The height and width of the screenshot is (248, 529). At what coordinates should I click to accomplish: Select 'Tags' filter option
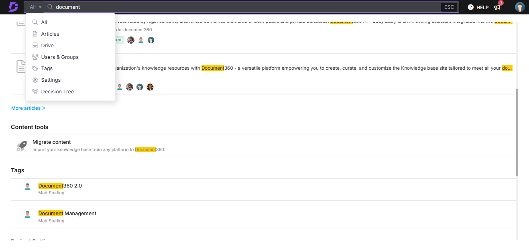tap(70, 69)
